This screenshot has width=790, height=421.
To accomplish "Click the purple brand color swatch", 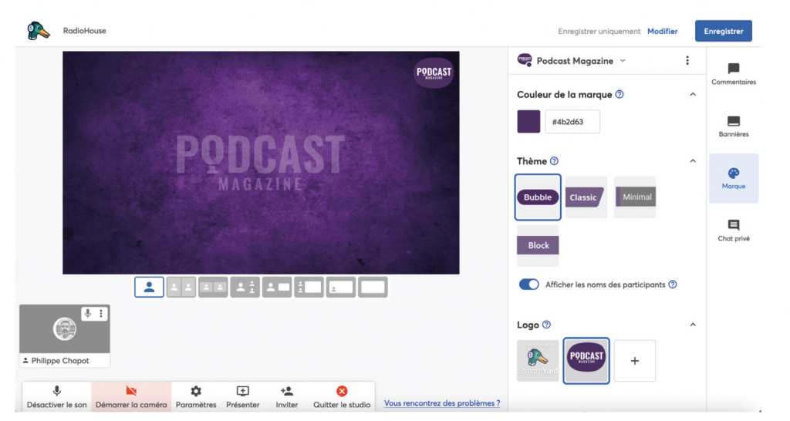I will coord(528,121).
